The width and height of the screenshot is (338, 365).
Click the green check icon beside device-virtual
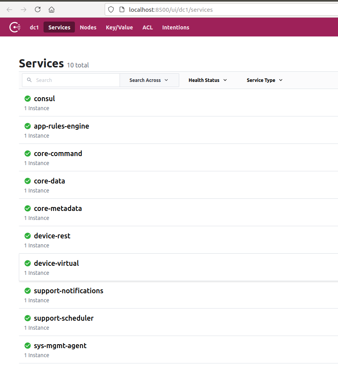(x=27, y=263)
